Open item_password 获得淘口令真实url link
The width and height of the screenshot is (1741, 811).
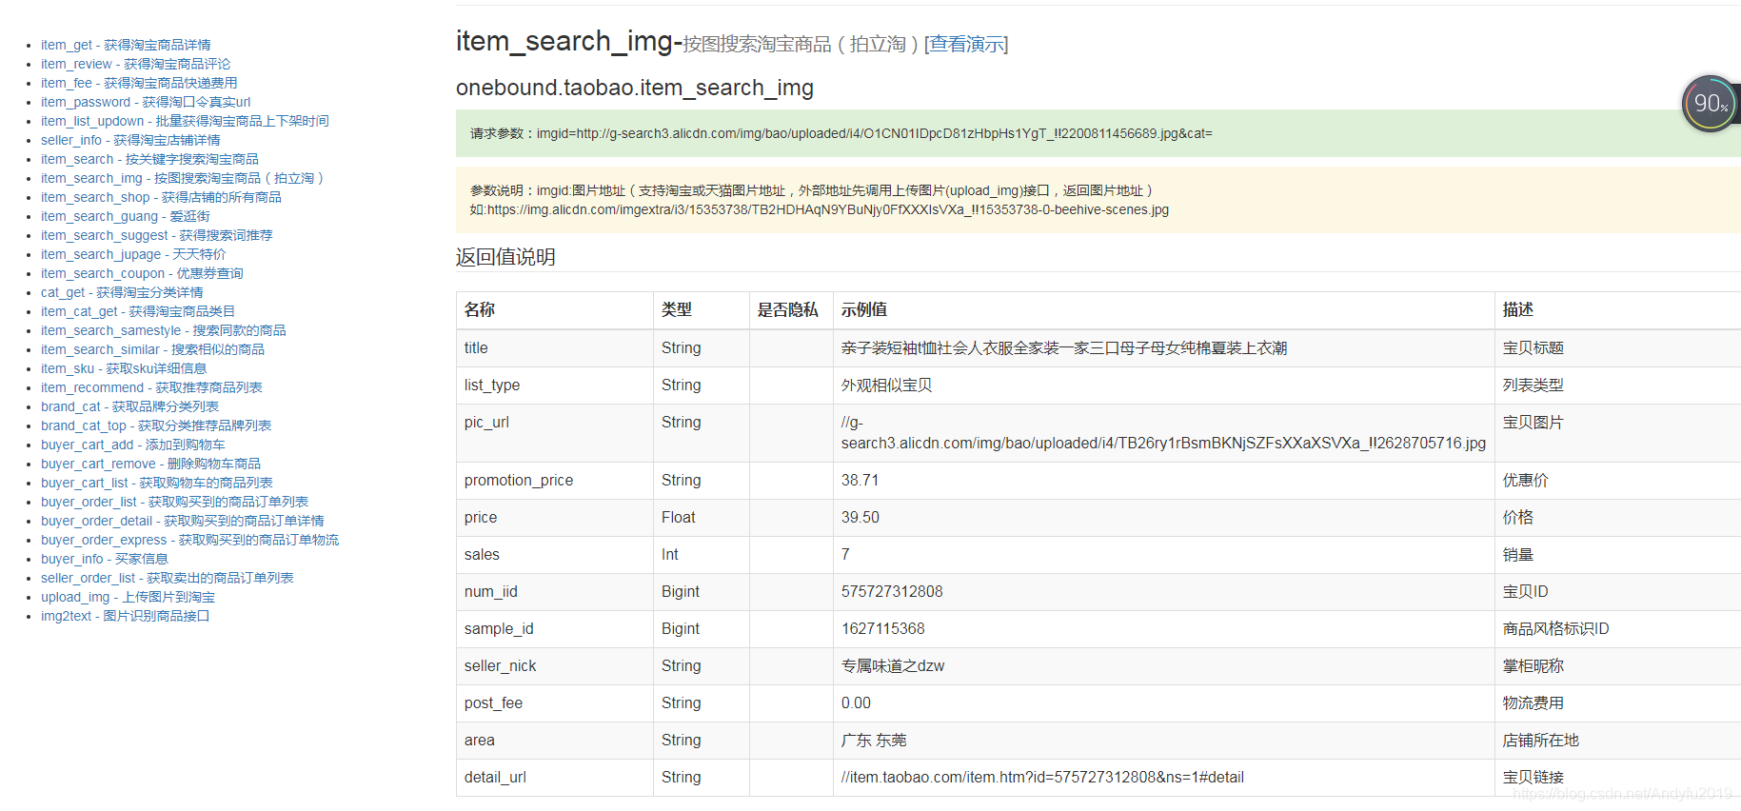(x=146, y=102)
